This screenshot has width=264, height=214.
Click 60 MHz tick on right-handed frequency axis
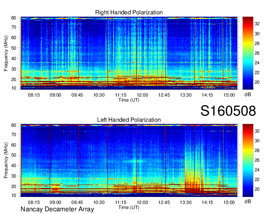point(14,38)
